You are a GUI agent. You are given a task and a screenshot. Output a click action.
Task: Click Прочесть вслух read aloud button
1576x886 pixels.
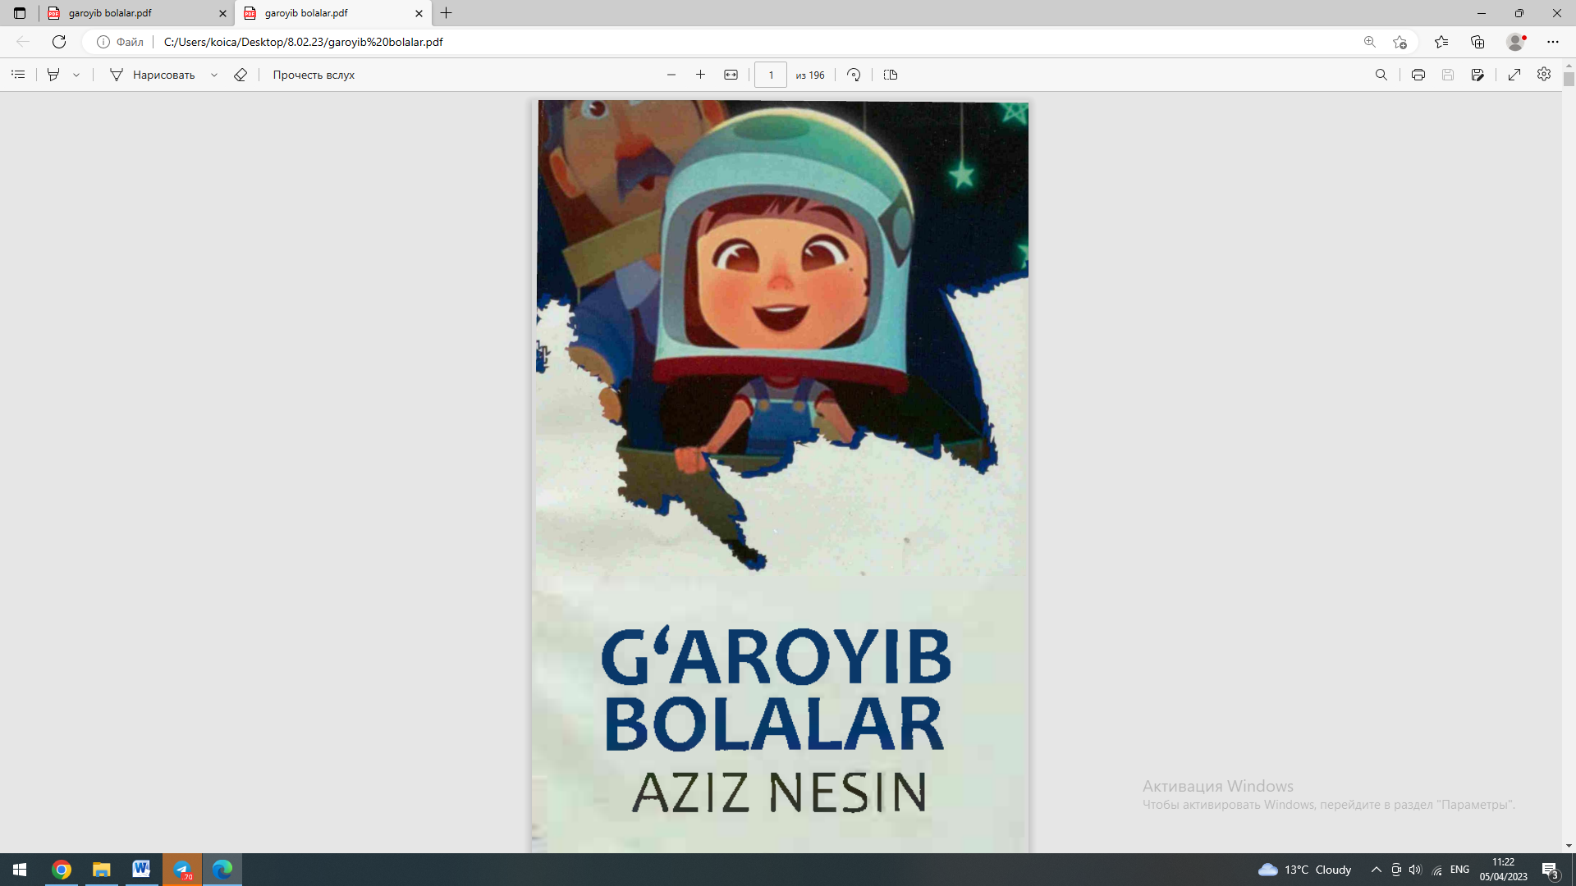click(x=314, y=75)
